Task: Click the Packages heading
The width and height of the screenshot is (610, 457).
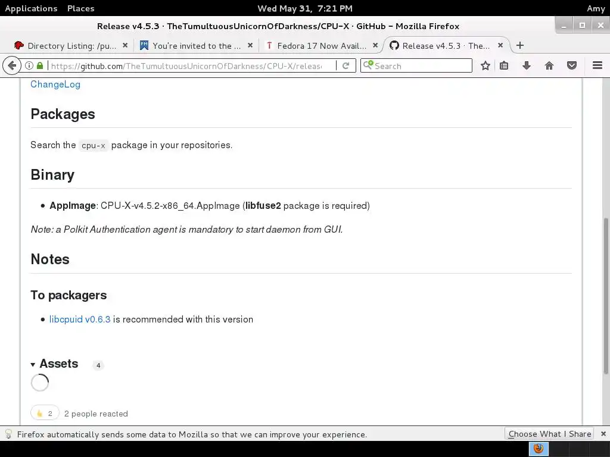Action: 63,114
